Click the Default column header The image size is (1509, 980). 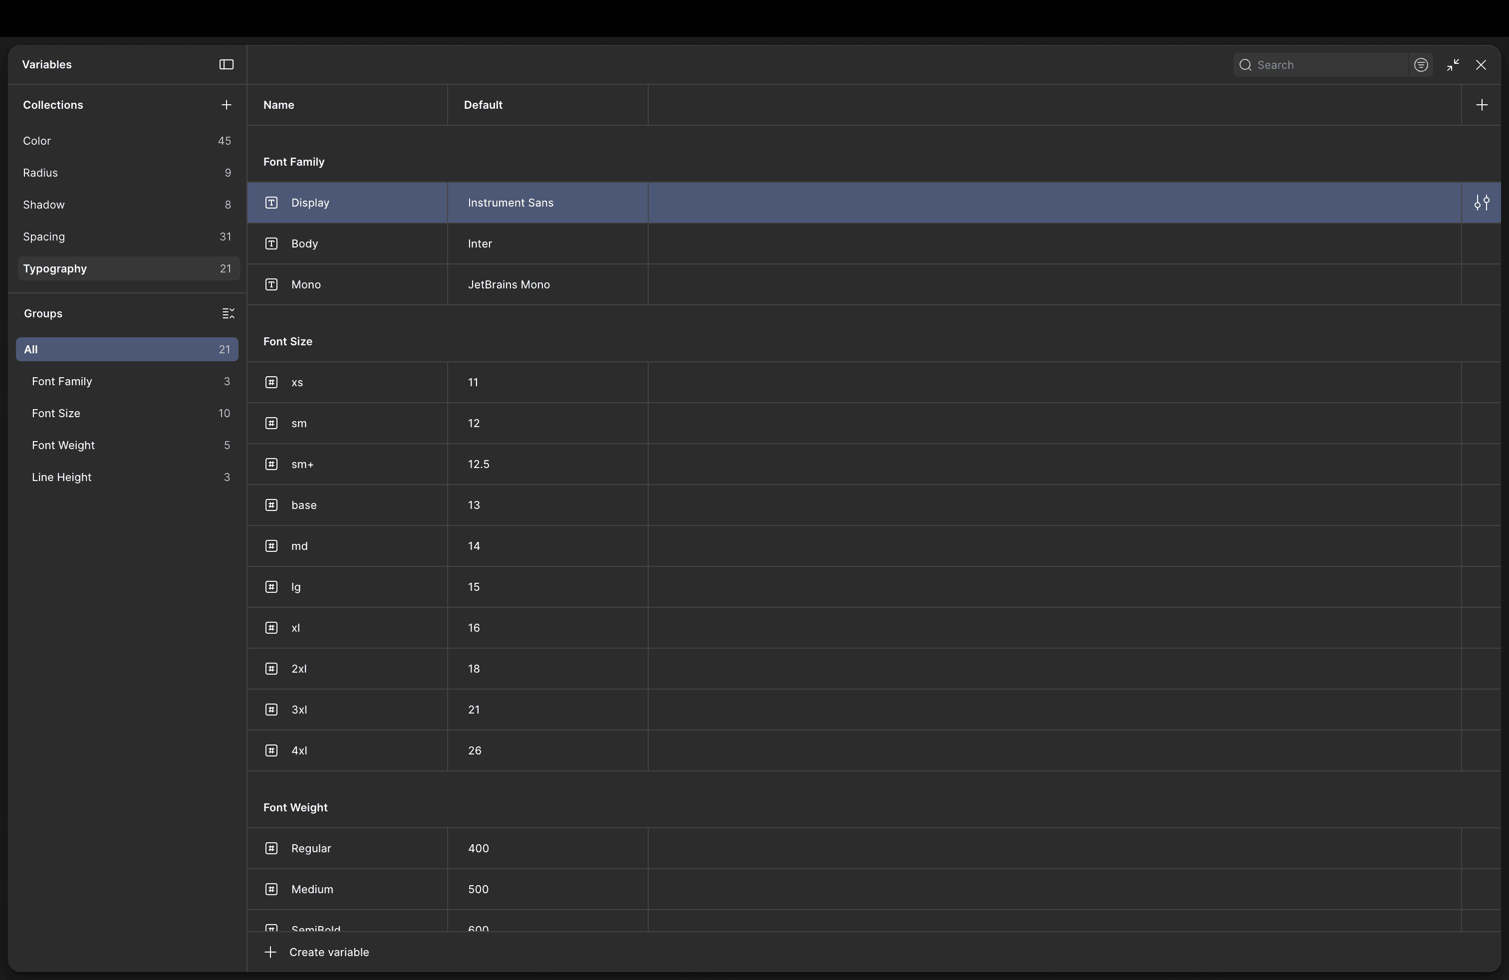tap(483, 105)
